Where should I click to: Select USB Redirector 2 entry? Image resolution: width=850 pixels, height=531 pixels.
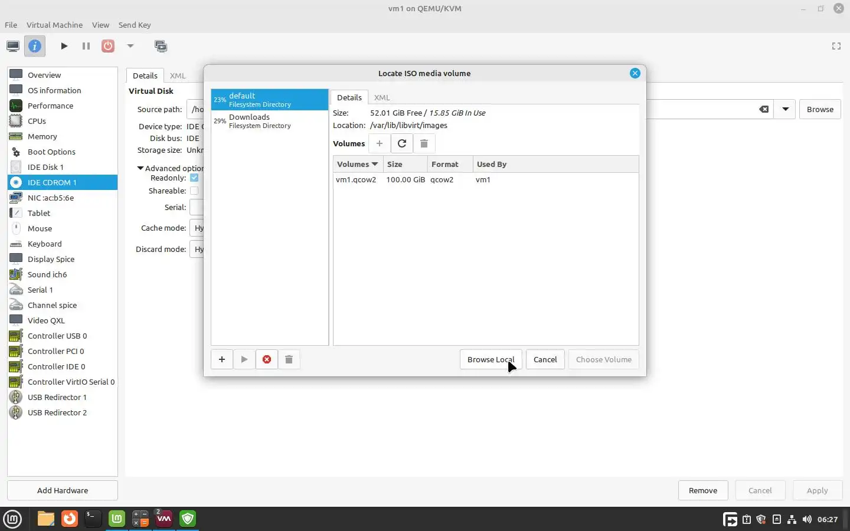63,412
